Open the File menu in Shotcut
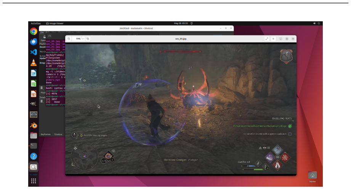This screenshot has height=189, width=351. click(42, 32)
